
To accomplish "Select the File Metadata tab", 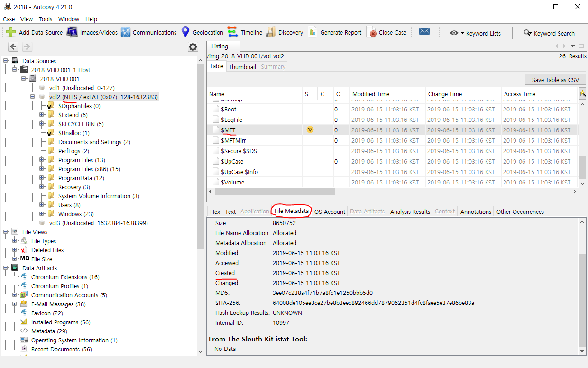I will point(292,211).
